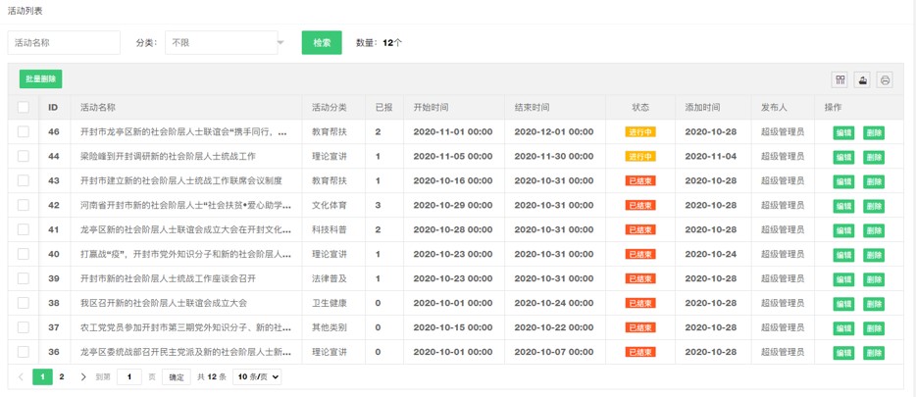Viewport: 916px width, 397px height.
Task: Click 编辑 for row ID 43
Action: coord(843,181)
